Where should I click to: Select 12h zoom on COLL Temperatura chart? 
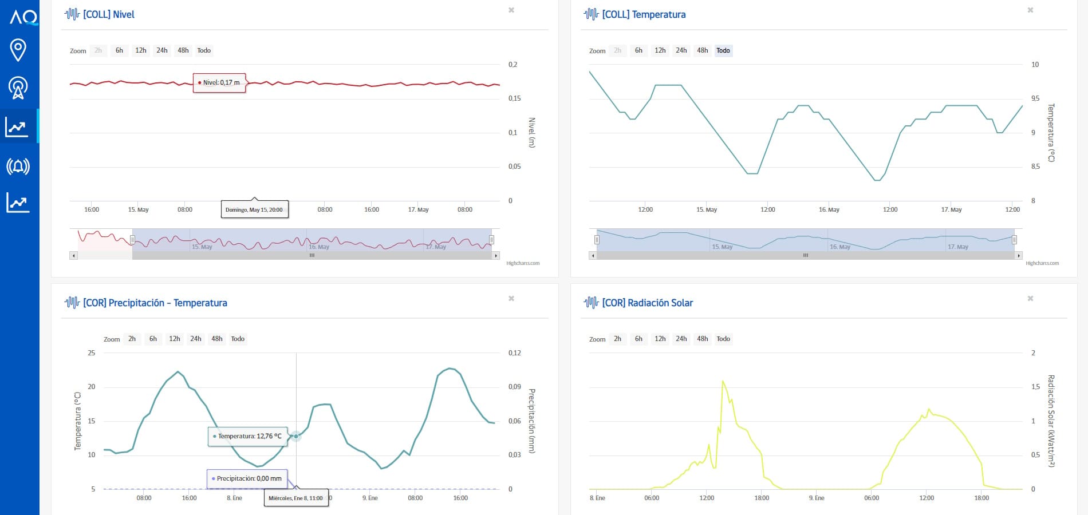(x=660, y=50)
